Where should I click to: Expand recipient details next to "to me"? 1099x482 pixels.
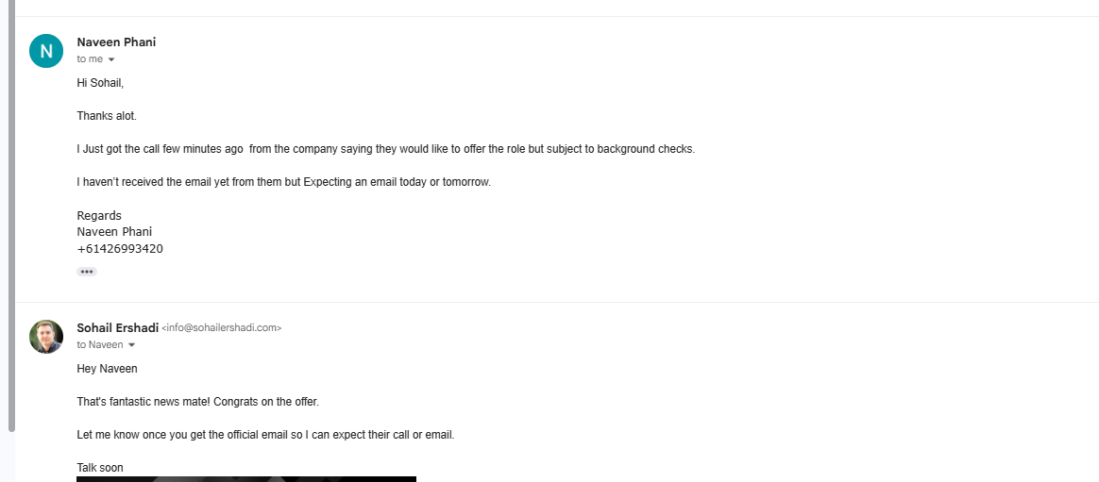(x=111, y=59)
